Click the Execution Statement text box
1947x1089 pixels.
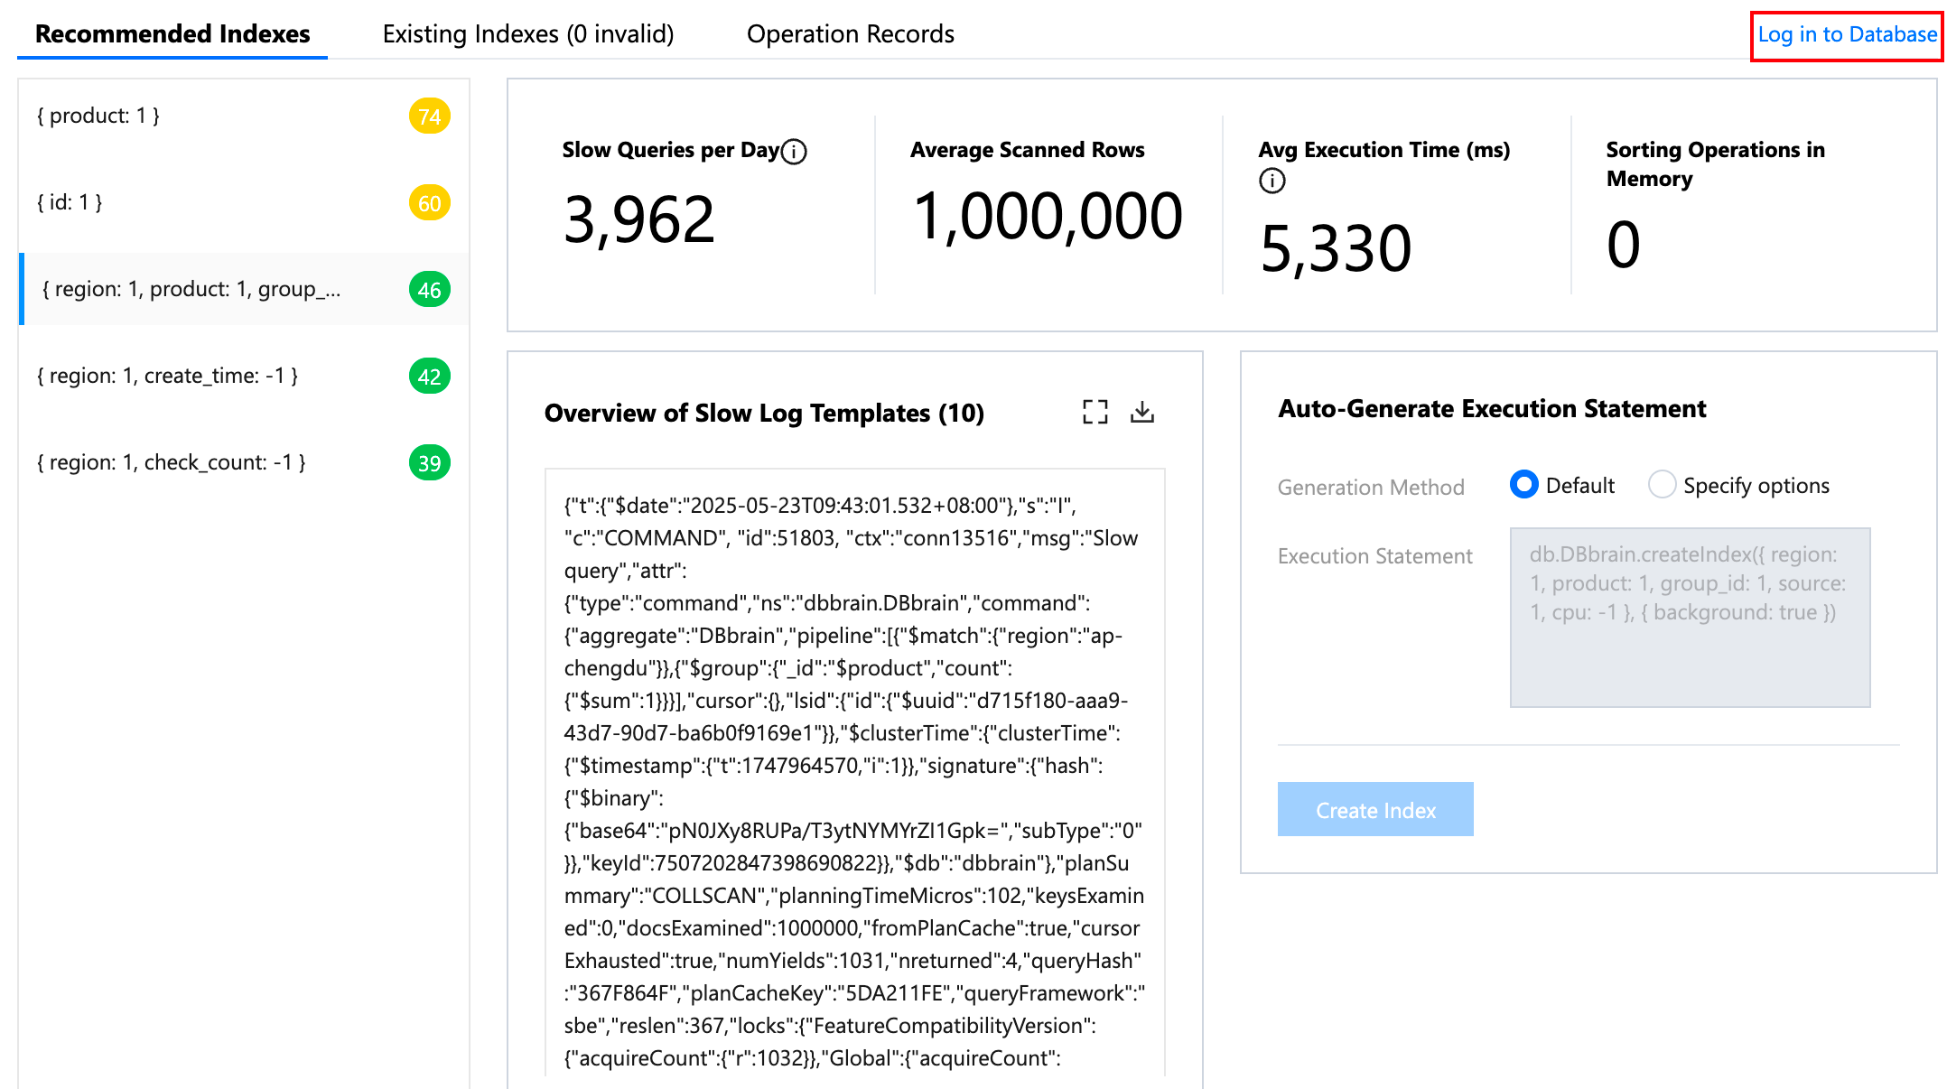pyautogui.click(x=1689, y=617)
